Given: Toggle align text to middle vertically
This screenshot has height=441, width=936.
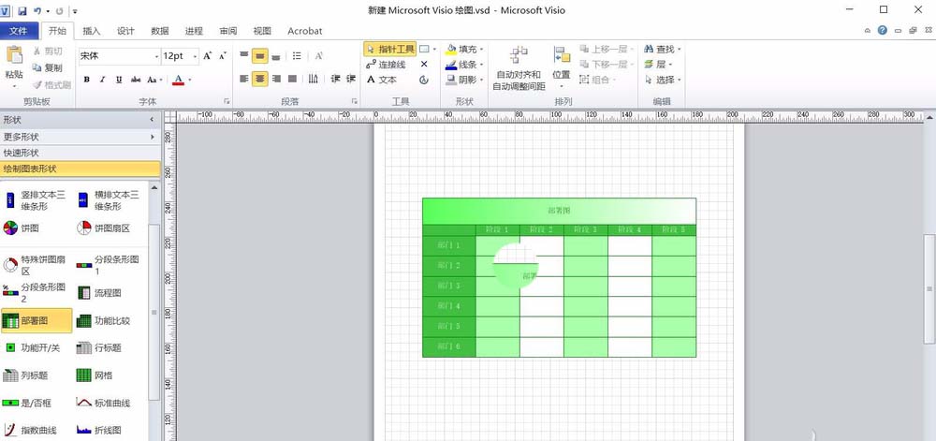Looking at the screenshot, I should [259, 56].
